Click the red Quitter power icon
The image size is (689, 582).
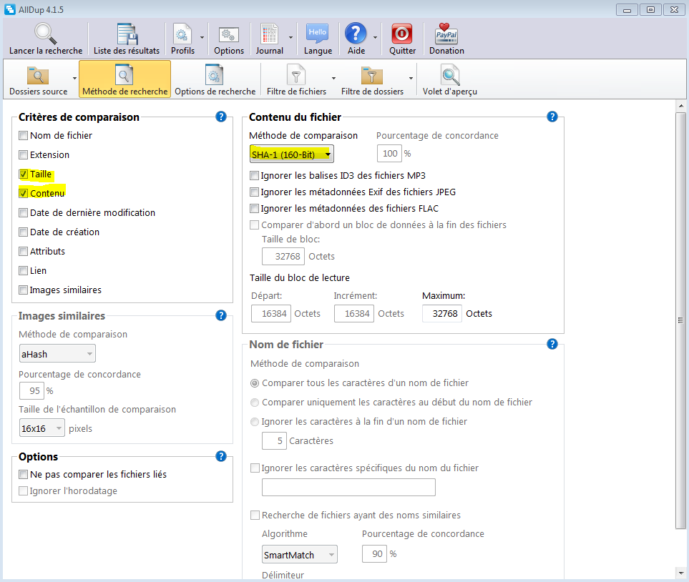point(402,34)
